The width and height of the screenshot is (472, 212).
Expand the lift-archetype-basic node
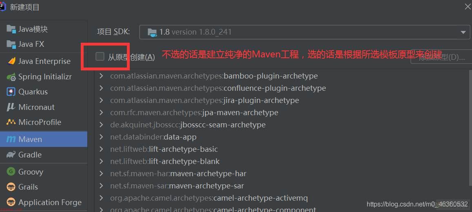coord(101,149)
